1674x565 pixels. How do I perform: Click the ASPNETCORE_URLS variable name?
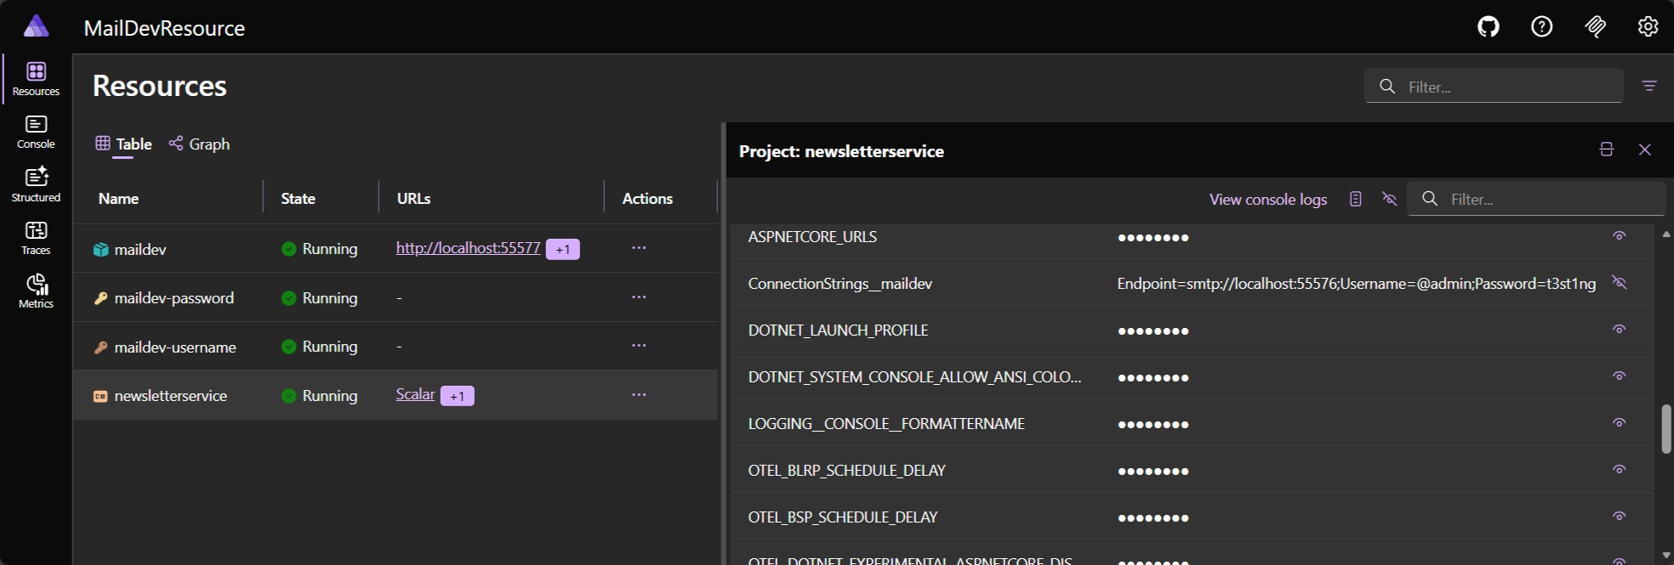click(x=812, y=236)
